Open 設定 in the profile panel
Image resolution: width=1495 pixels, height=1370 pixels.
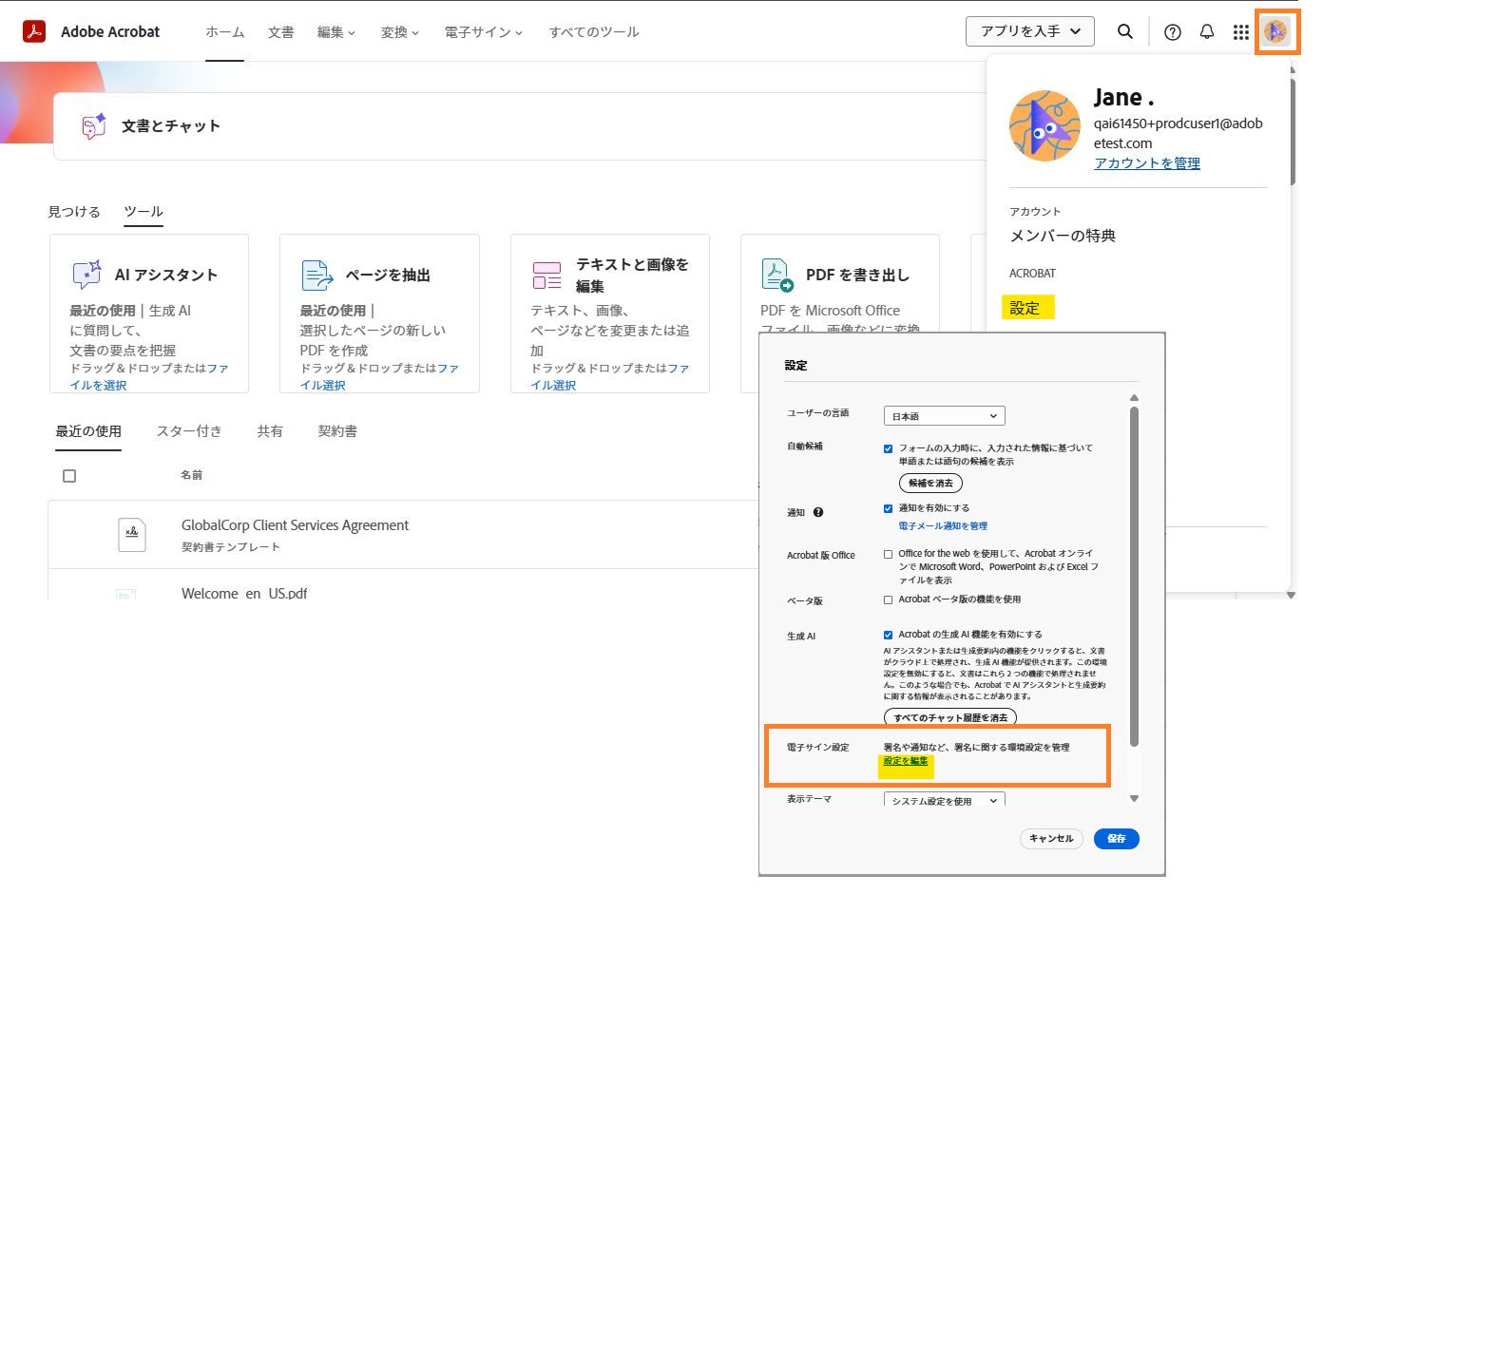1025,308
